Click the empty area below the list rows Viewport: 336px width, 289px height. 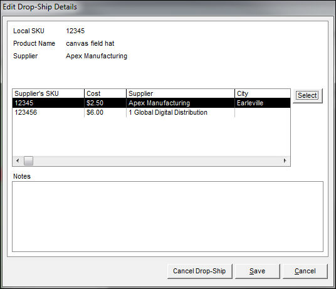click(x=151, y=137)
